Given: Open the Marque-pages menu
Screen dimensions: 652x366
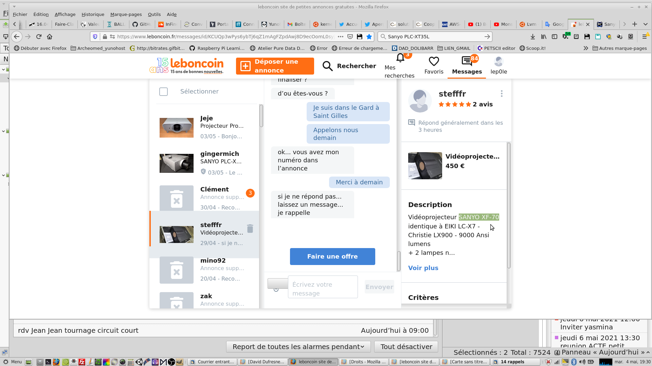Looking at the screenshot, I should pyautogui.click(x=126, y=14).
